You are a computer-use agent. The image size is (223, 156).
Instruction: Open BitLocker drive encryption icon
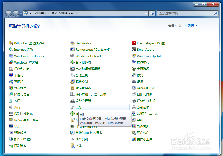coord(11,43)
